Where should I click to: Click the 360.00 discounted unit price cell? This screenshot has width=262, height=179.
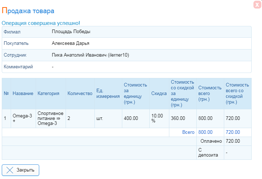point(183,119)
